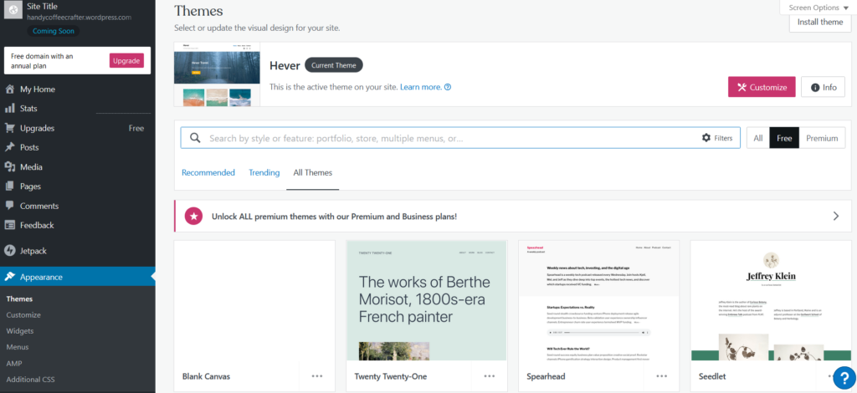This screenshot has height=393, width=857.
Task: Click the Upgrades shopping cart icon
Action: click(x=10, y=128)
